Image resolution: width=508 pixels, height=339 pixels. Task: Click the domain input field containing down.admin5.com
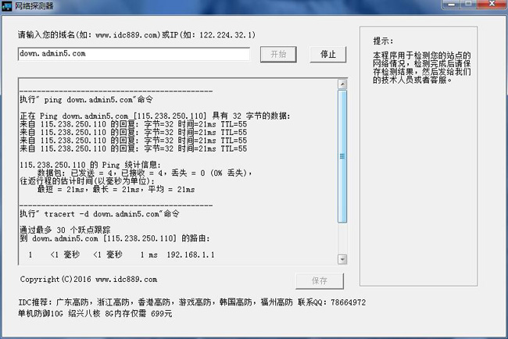pyautogui.click(x=134, y=54)
